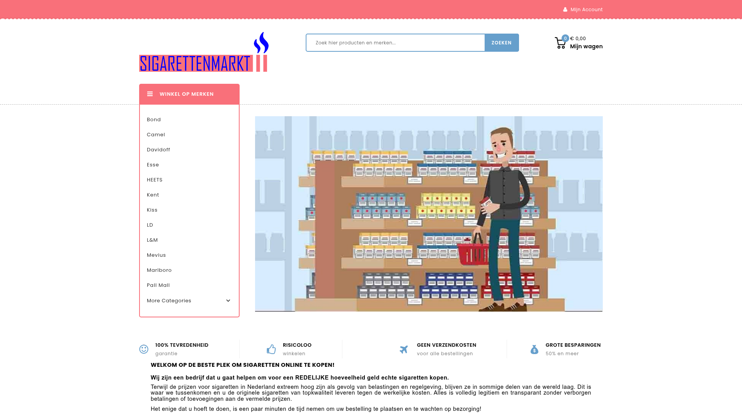The image size is (742, 417).
Task: Click the airplane Geen Verzendkosten icon
Action: click(404, 349)
